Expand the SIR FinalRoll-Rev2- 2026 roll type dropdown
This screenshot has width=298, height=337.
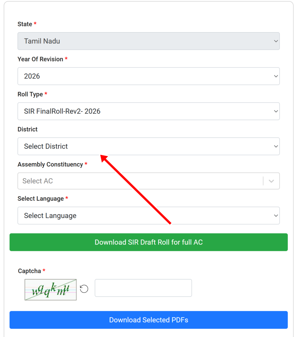[x=148, y=111]
